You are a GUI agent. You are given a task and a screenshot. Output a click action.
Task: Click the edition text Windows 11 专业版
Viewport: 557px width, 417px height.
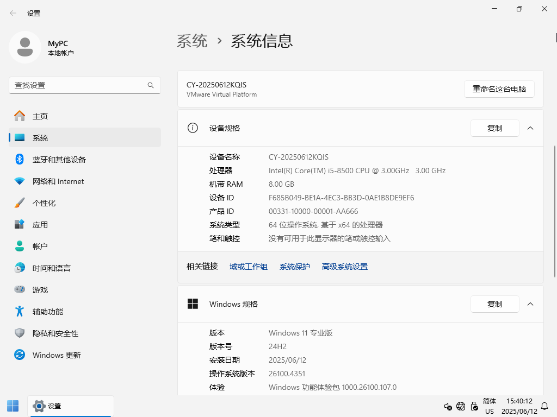click(300, 333)
